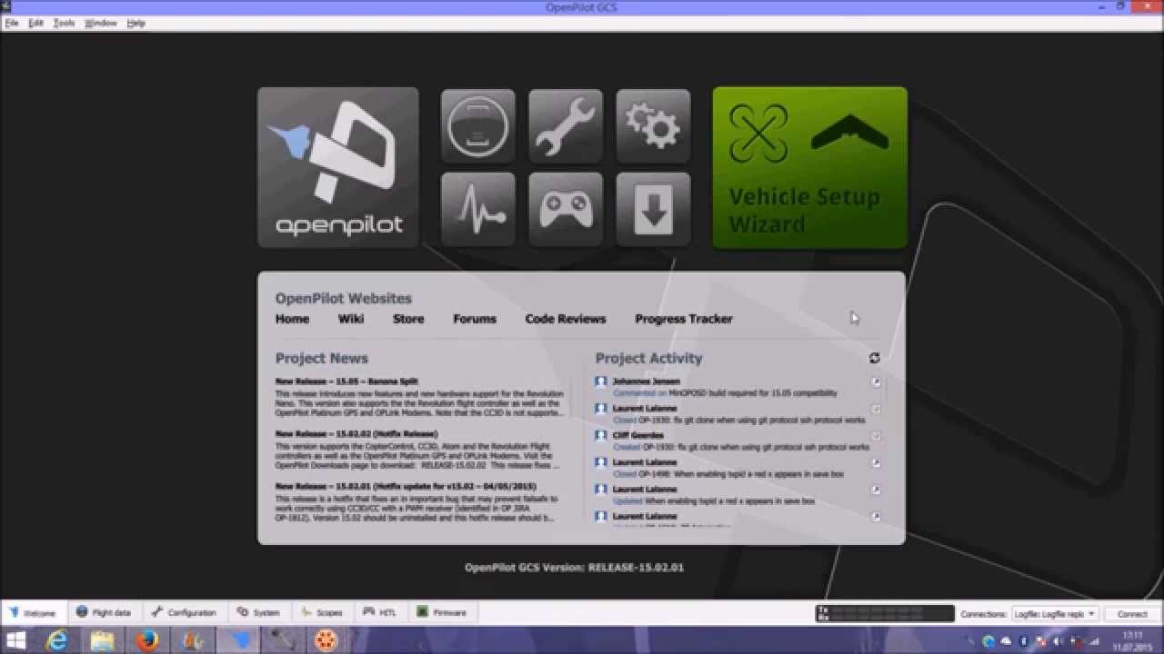Switch to the Scopes tab
This screenshot has height=654, width=1164.
pos(322,613)
